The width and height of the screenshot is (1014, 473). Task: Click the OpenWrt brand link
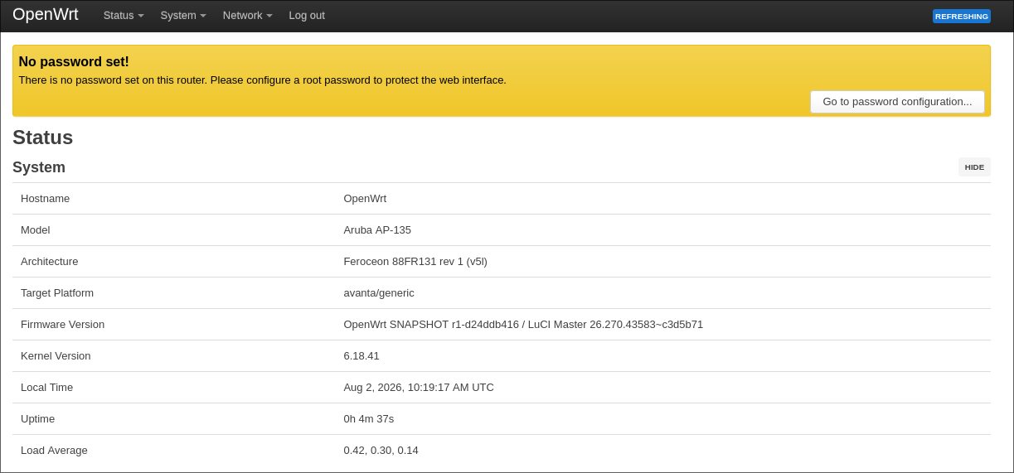[x=46, y=15]
